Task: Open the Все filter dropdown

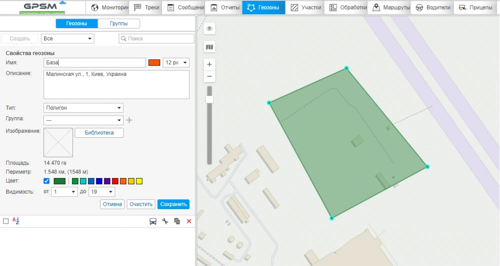Action: coord(67,38)
